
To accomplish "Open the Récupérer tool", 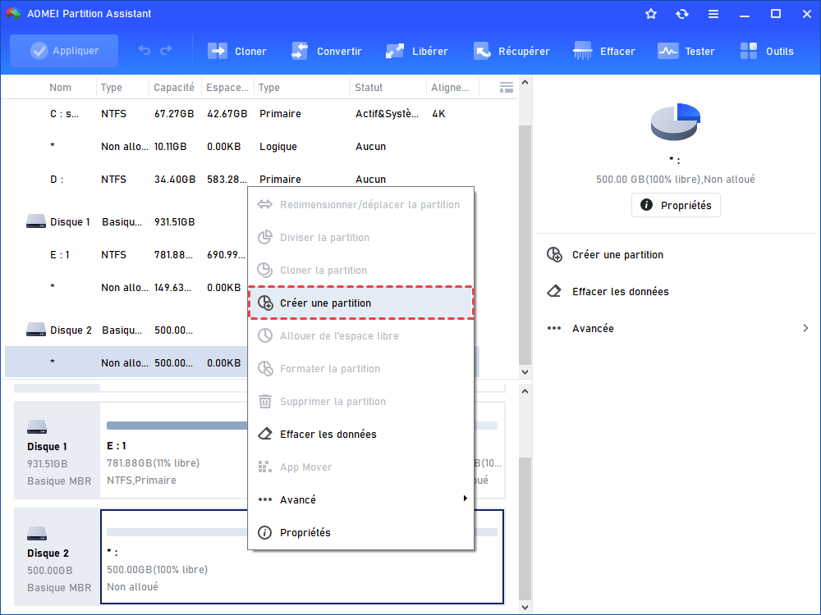I will 511,51.
